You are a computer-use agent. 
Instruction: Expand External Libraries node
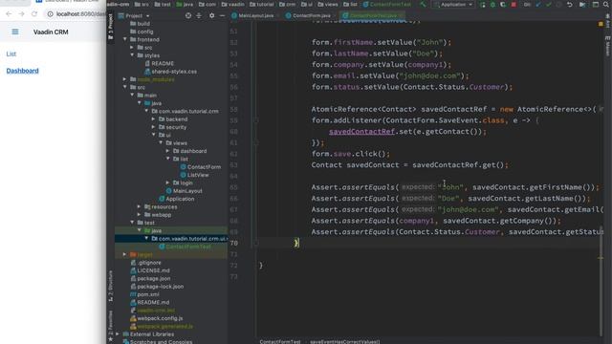coord(118,334)
